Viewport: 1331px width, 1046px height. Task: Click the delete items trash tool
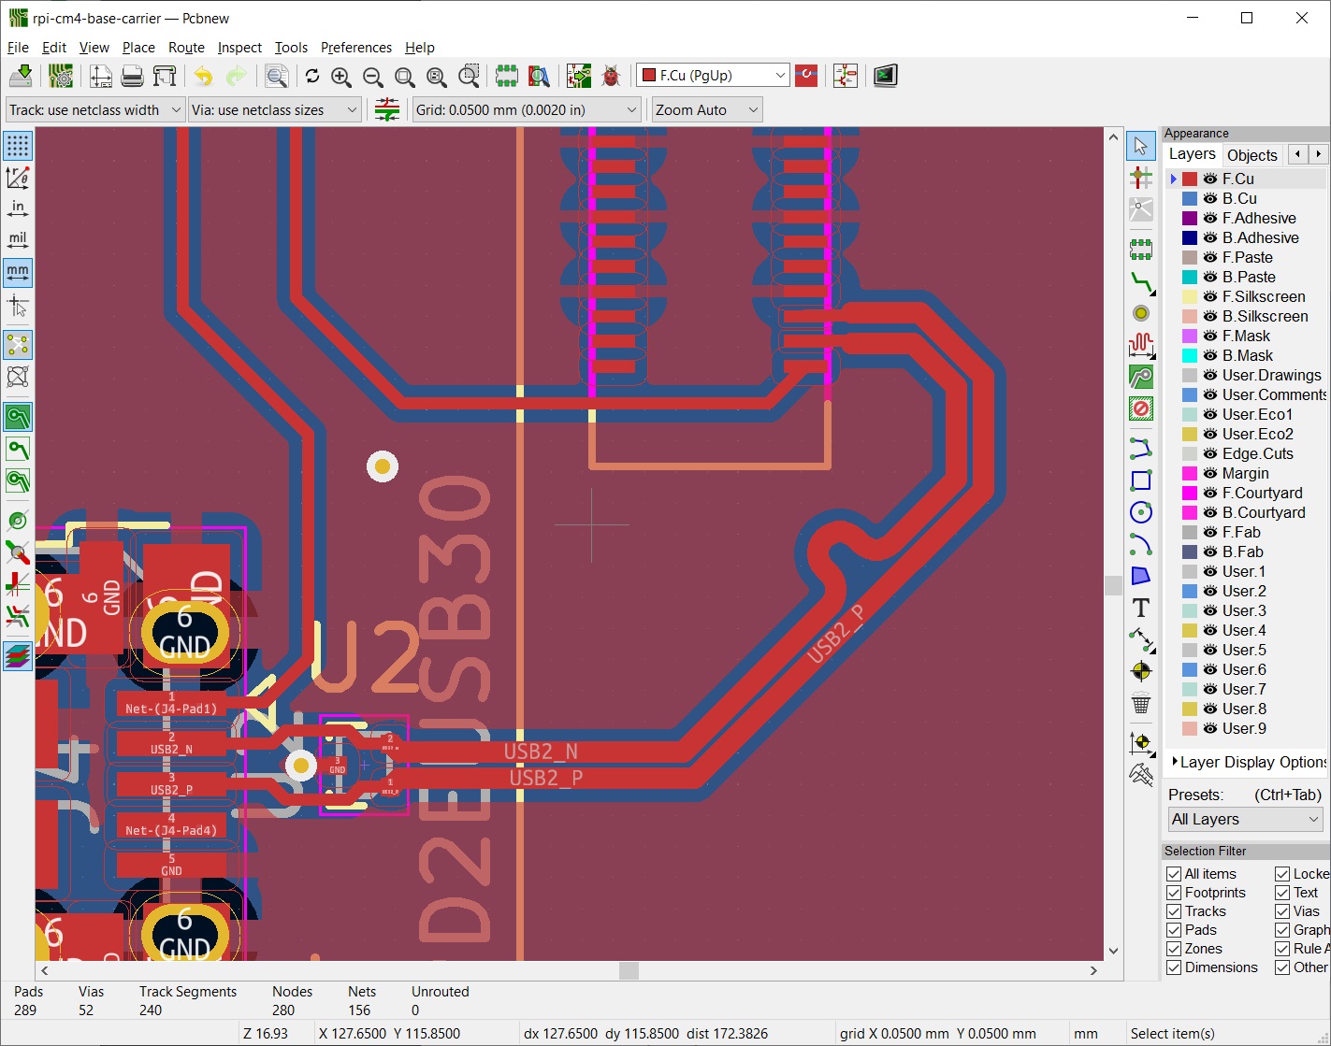click(1140, 704)
